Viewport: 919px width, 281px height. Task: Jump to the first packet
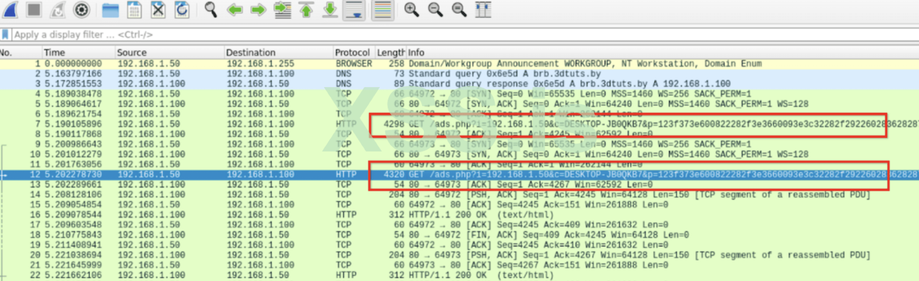click(x=306, y=10)
